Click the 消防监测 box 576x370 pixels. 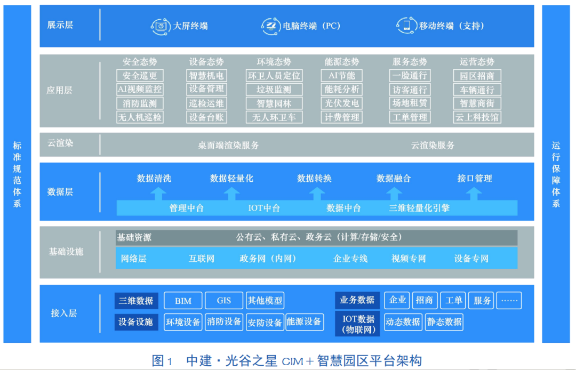[x=140, y=103]
